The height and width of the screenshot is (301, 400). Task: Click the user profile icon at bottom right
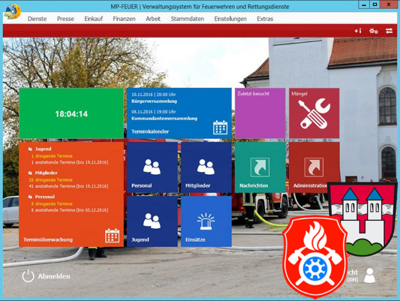point(369,276)
